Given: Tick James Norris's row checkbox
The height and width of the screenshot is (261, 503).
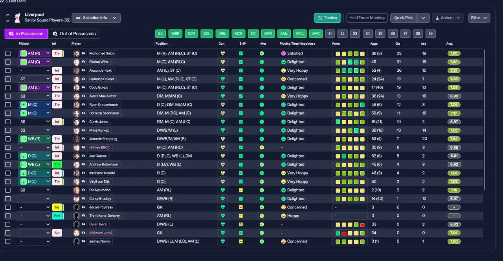Looking at the screenshot, I should 8,241.
